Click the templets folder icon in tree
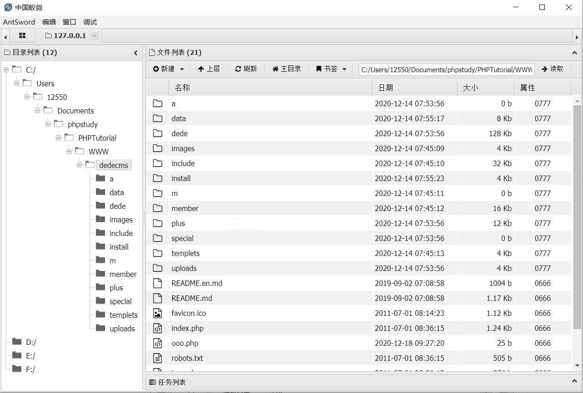 click(x=101, y=314)
